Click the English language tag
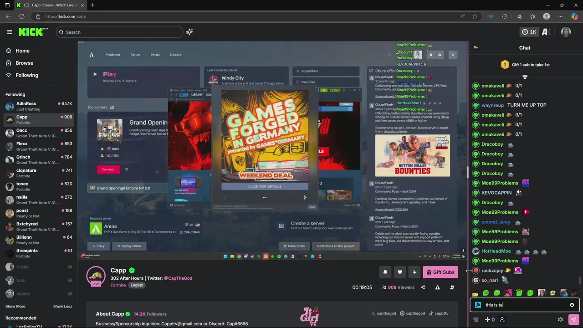 pyautogui.click(x=137, y=285)
